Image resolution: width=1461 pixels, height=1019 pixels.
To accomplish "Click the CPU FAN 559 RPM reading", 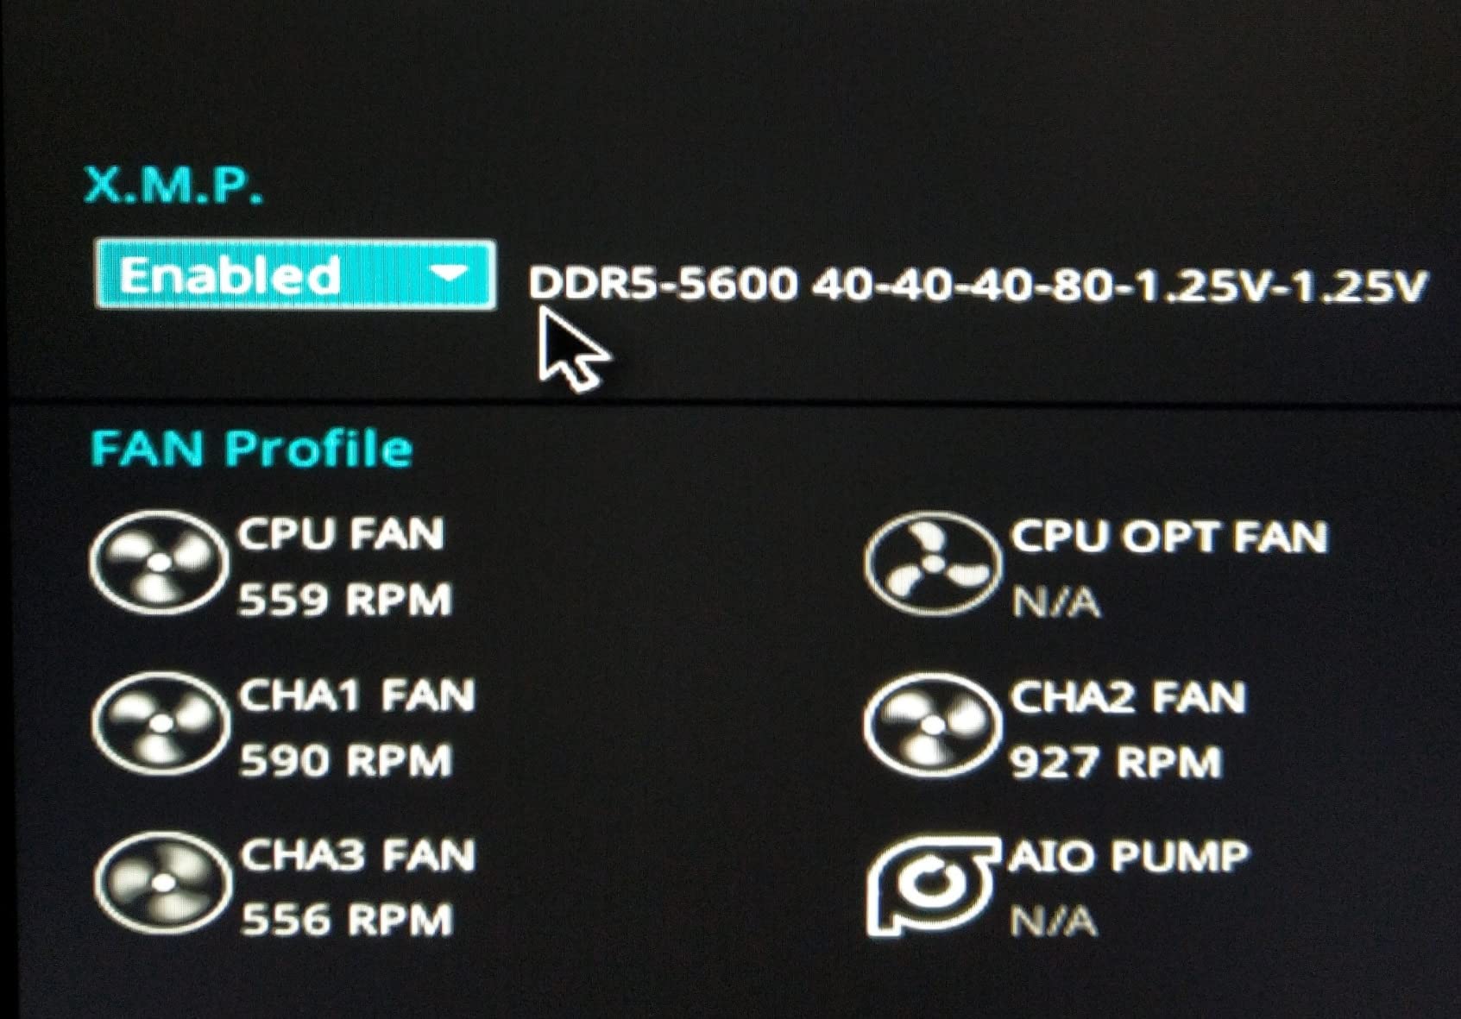I will (x=344, y=600).
